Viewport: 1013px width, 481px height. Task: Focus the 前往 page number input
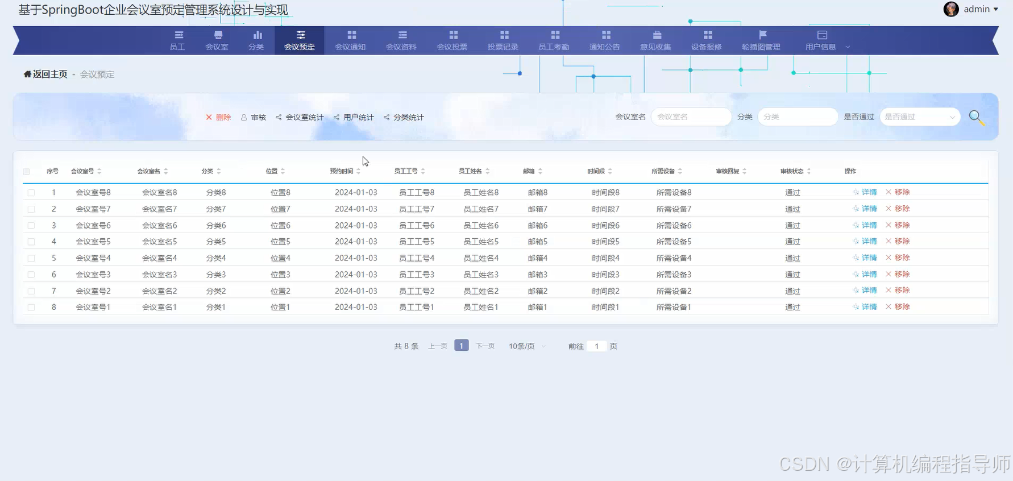click(596, 346)
